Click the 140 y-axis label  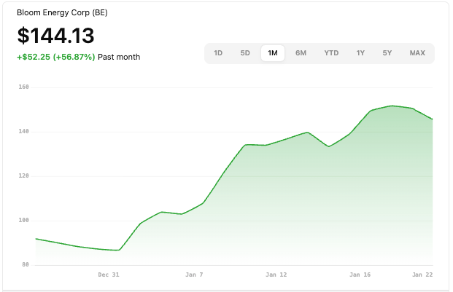point(23,132)
